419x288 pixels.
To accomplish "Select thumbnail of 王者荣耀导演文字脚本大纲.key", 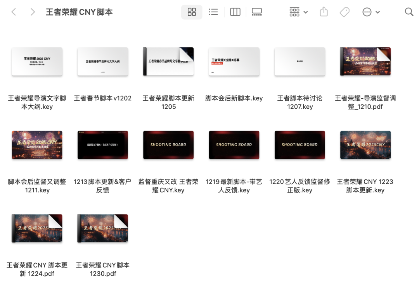I will pyautogui.click(x=37, y=62).
